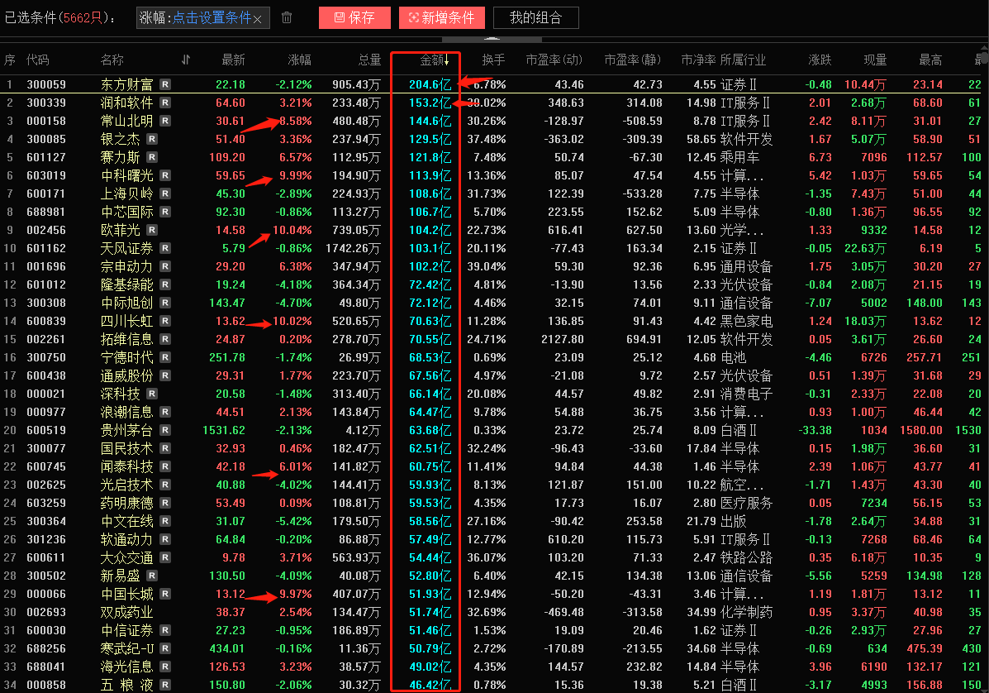Sort by the 代码 column header
This screenshot has height=693, width=989.
pos(37,60)
